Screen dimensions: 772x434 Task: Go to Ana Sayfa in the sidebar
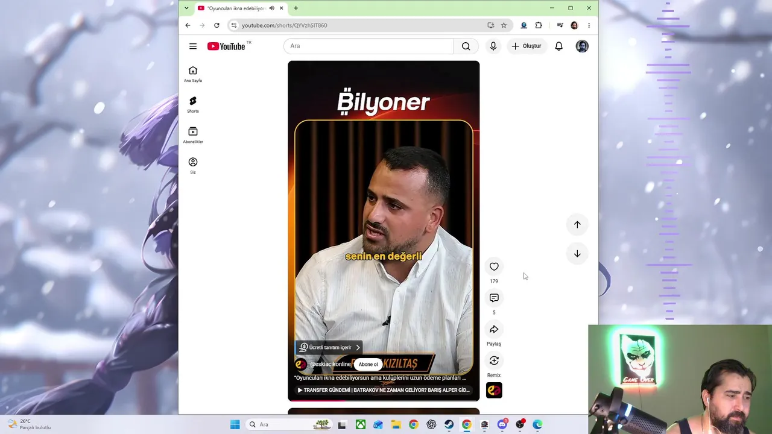(x=193, y=74)
